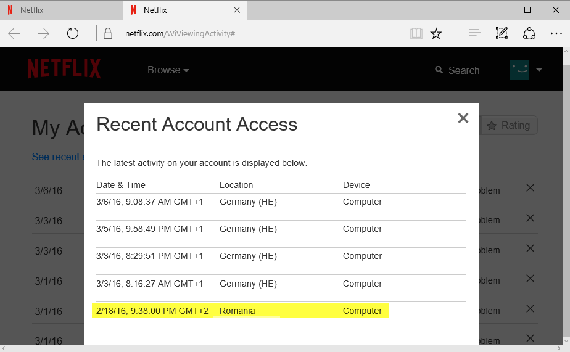Open the See recent account access link

(58, 157)
